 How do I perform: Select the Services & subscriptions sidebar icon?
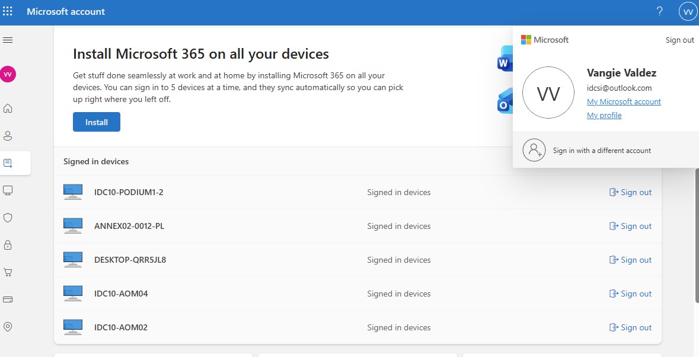coord(8,163)
